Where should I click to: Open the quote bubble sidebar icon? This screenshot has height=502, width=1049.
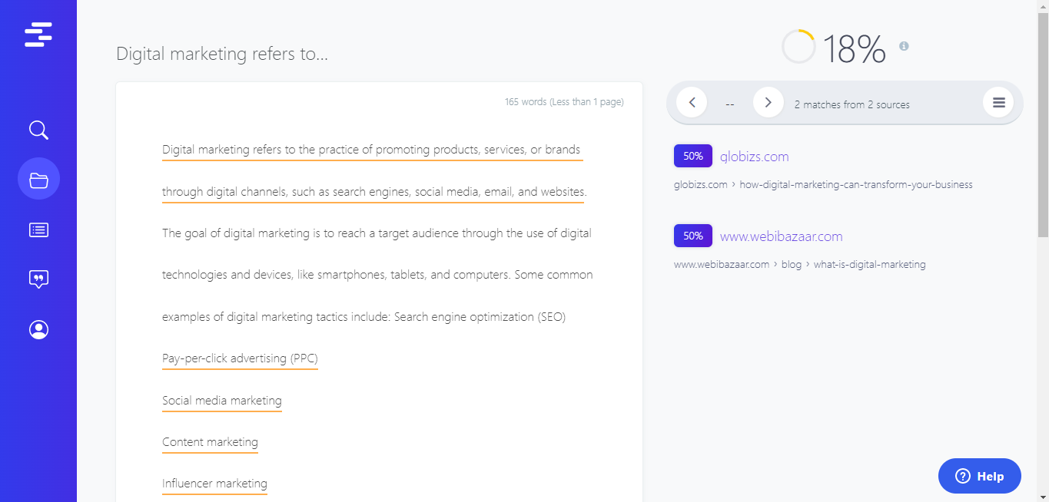pyautogui.click(x=38, y=279)
